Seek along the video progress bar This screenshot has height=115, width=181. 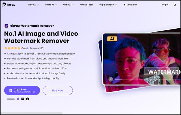[x=147, y=79]
